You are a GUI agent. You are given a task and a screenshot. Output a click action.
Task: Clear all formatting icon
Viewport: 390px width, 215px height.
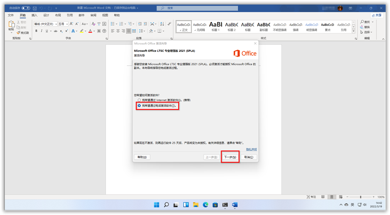[93, 24]
